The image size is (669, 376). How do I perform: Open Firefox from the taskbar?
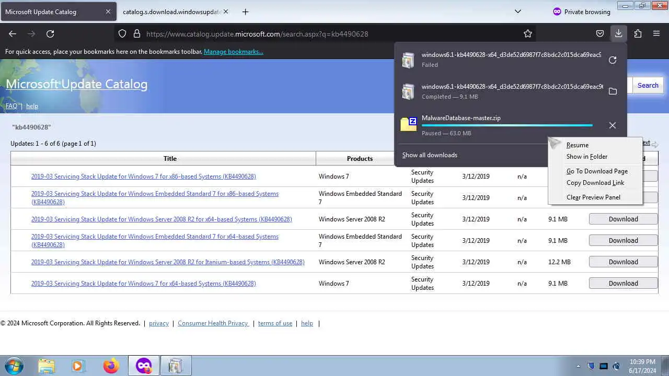pos(111,366)
